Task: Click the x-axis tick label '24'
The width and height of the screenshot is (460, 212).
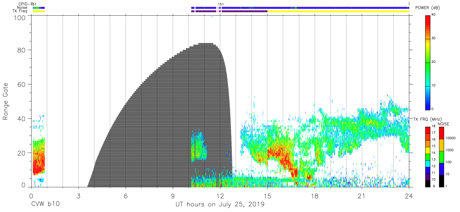Action: [x=409, y=196]
